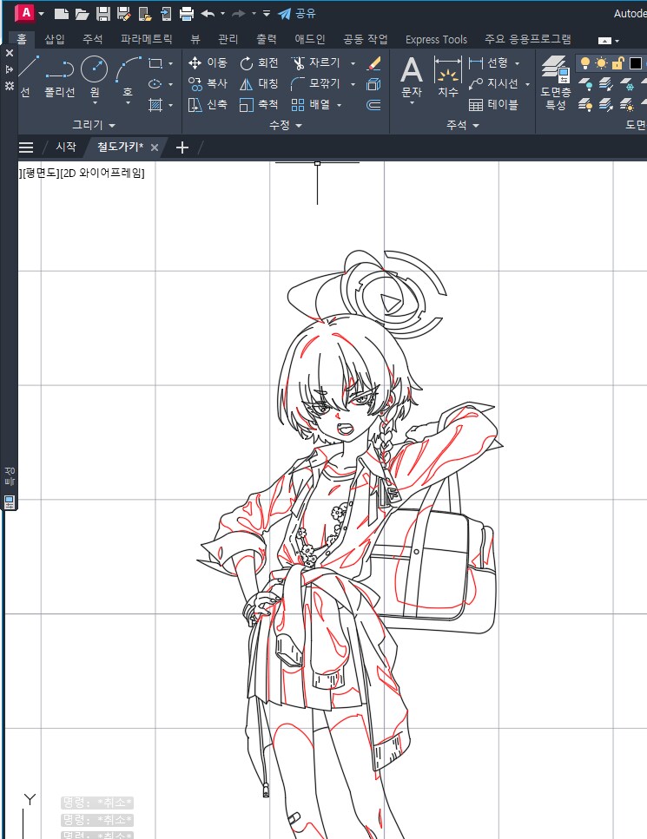Open the 배열 (Array) dropdown arrow
This screenshot has height=839, width=647.
(x=339, y=105)
